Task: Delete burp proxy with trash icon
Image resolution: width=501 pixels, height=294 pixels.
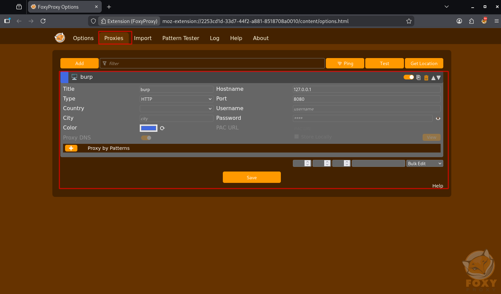Action: click(426, 78)
